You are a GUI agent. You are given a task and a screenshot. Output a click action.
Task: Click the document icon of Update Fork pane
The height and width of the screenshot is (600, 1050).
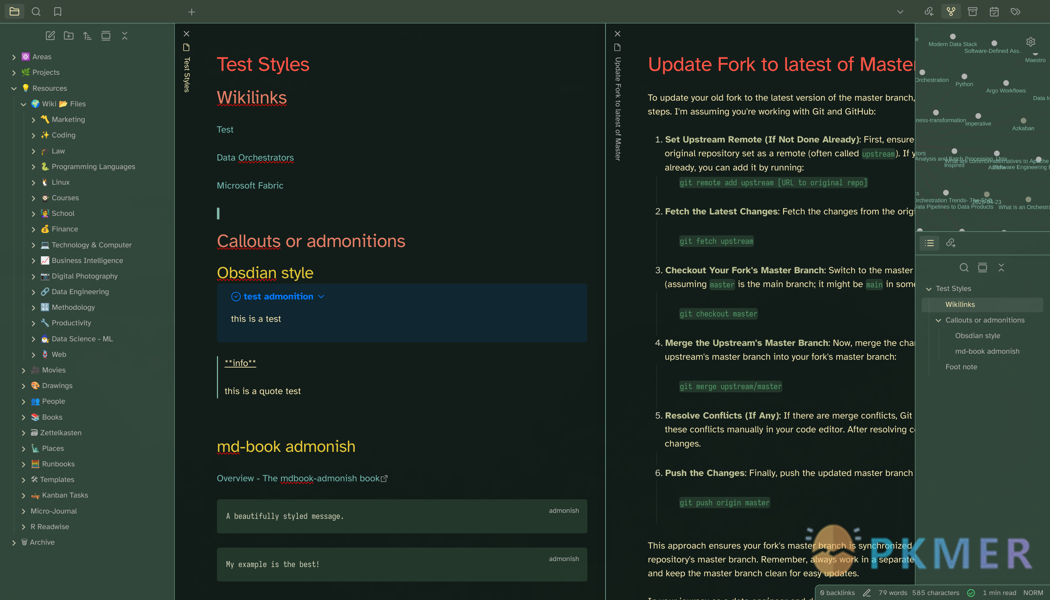[x=617, y=47]
